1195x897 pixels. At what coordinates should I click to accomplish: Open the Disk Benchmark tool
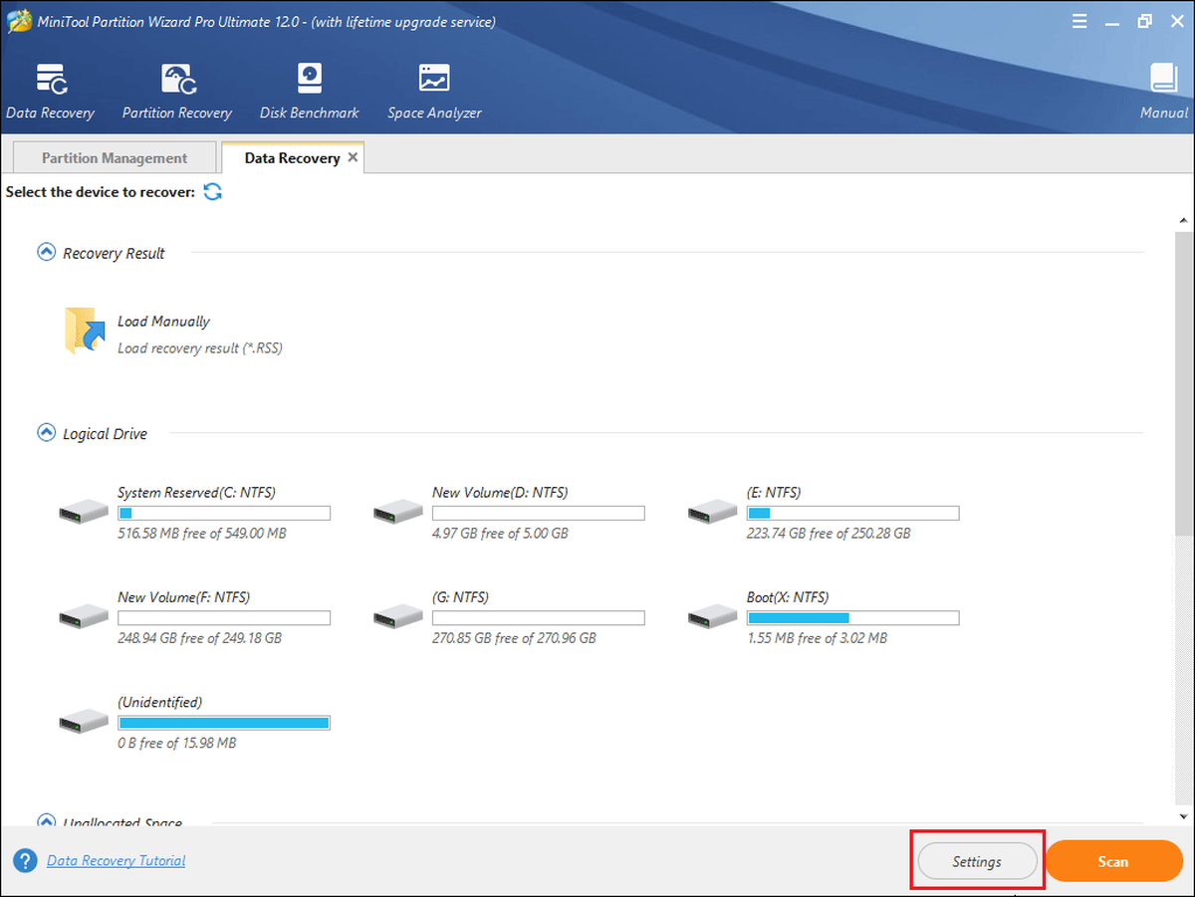310,79
